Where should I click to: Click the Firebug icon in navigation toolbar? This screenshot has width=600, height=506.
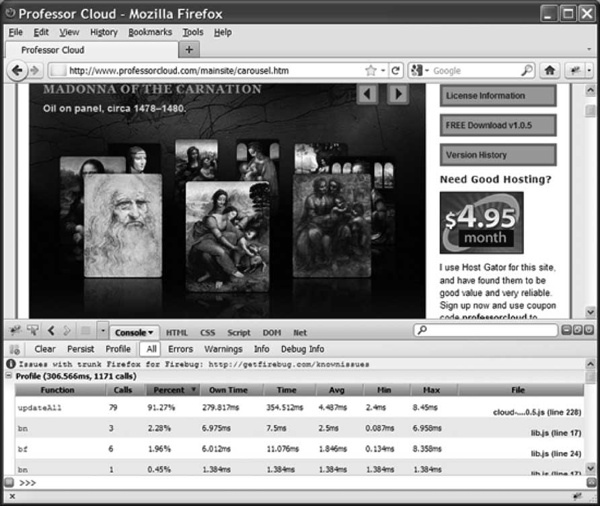pyautogui.click(x=574, y=71)
